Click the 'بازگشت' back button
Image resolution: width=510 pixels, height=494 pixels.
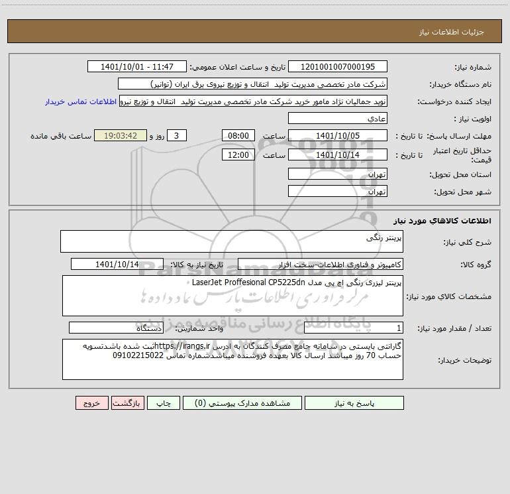click(x=127, y=402)
